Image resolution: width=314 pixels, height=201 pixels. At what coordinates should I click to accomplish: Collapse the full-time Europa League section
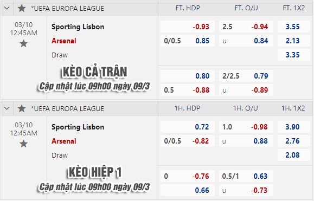pos(7,9)
